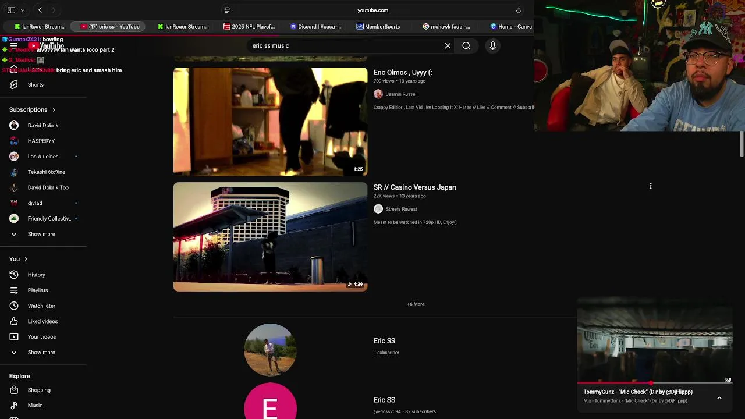This screenshot has width=745, height=419.
Task: Click the browser back arrow
Action: (40, 10)
